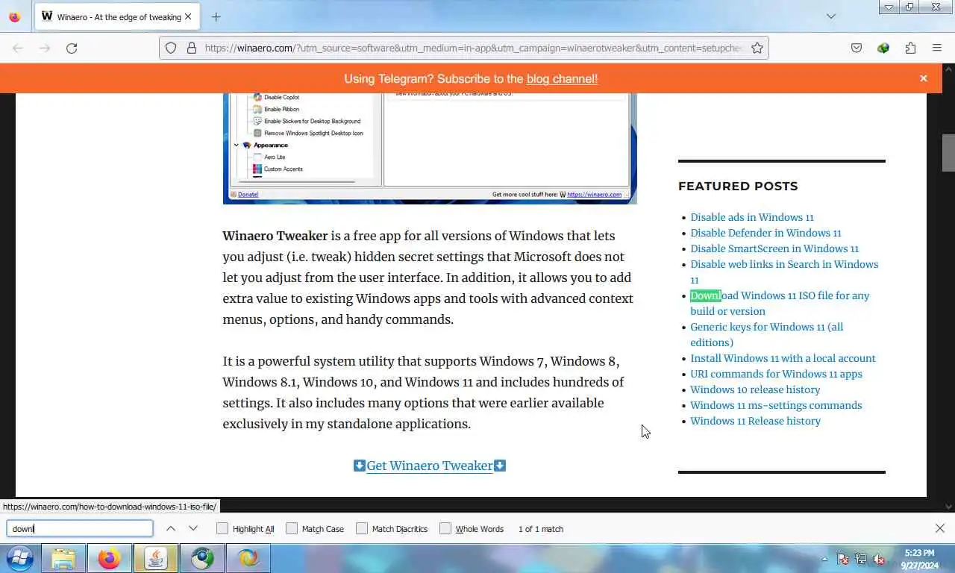The width and height of the screenshot is (955, 573).
Task: Open Disable web links in Search post
Action: point(784,272)
